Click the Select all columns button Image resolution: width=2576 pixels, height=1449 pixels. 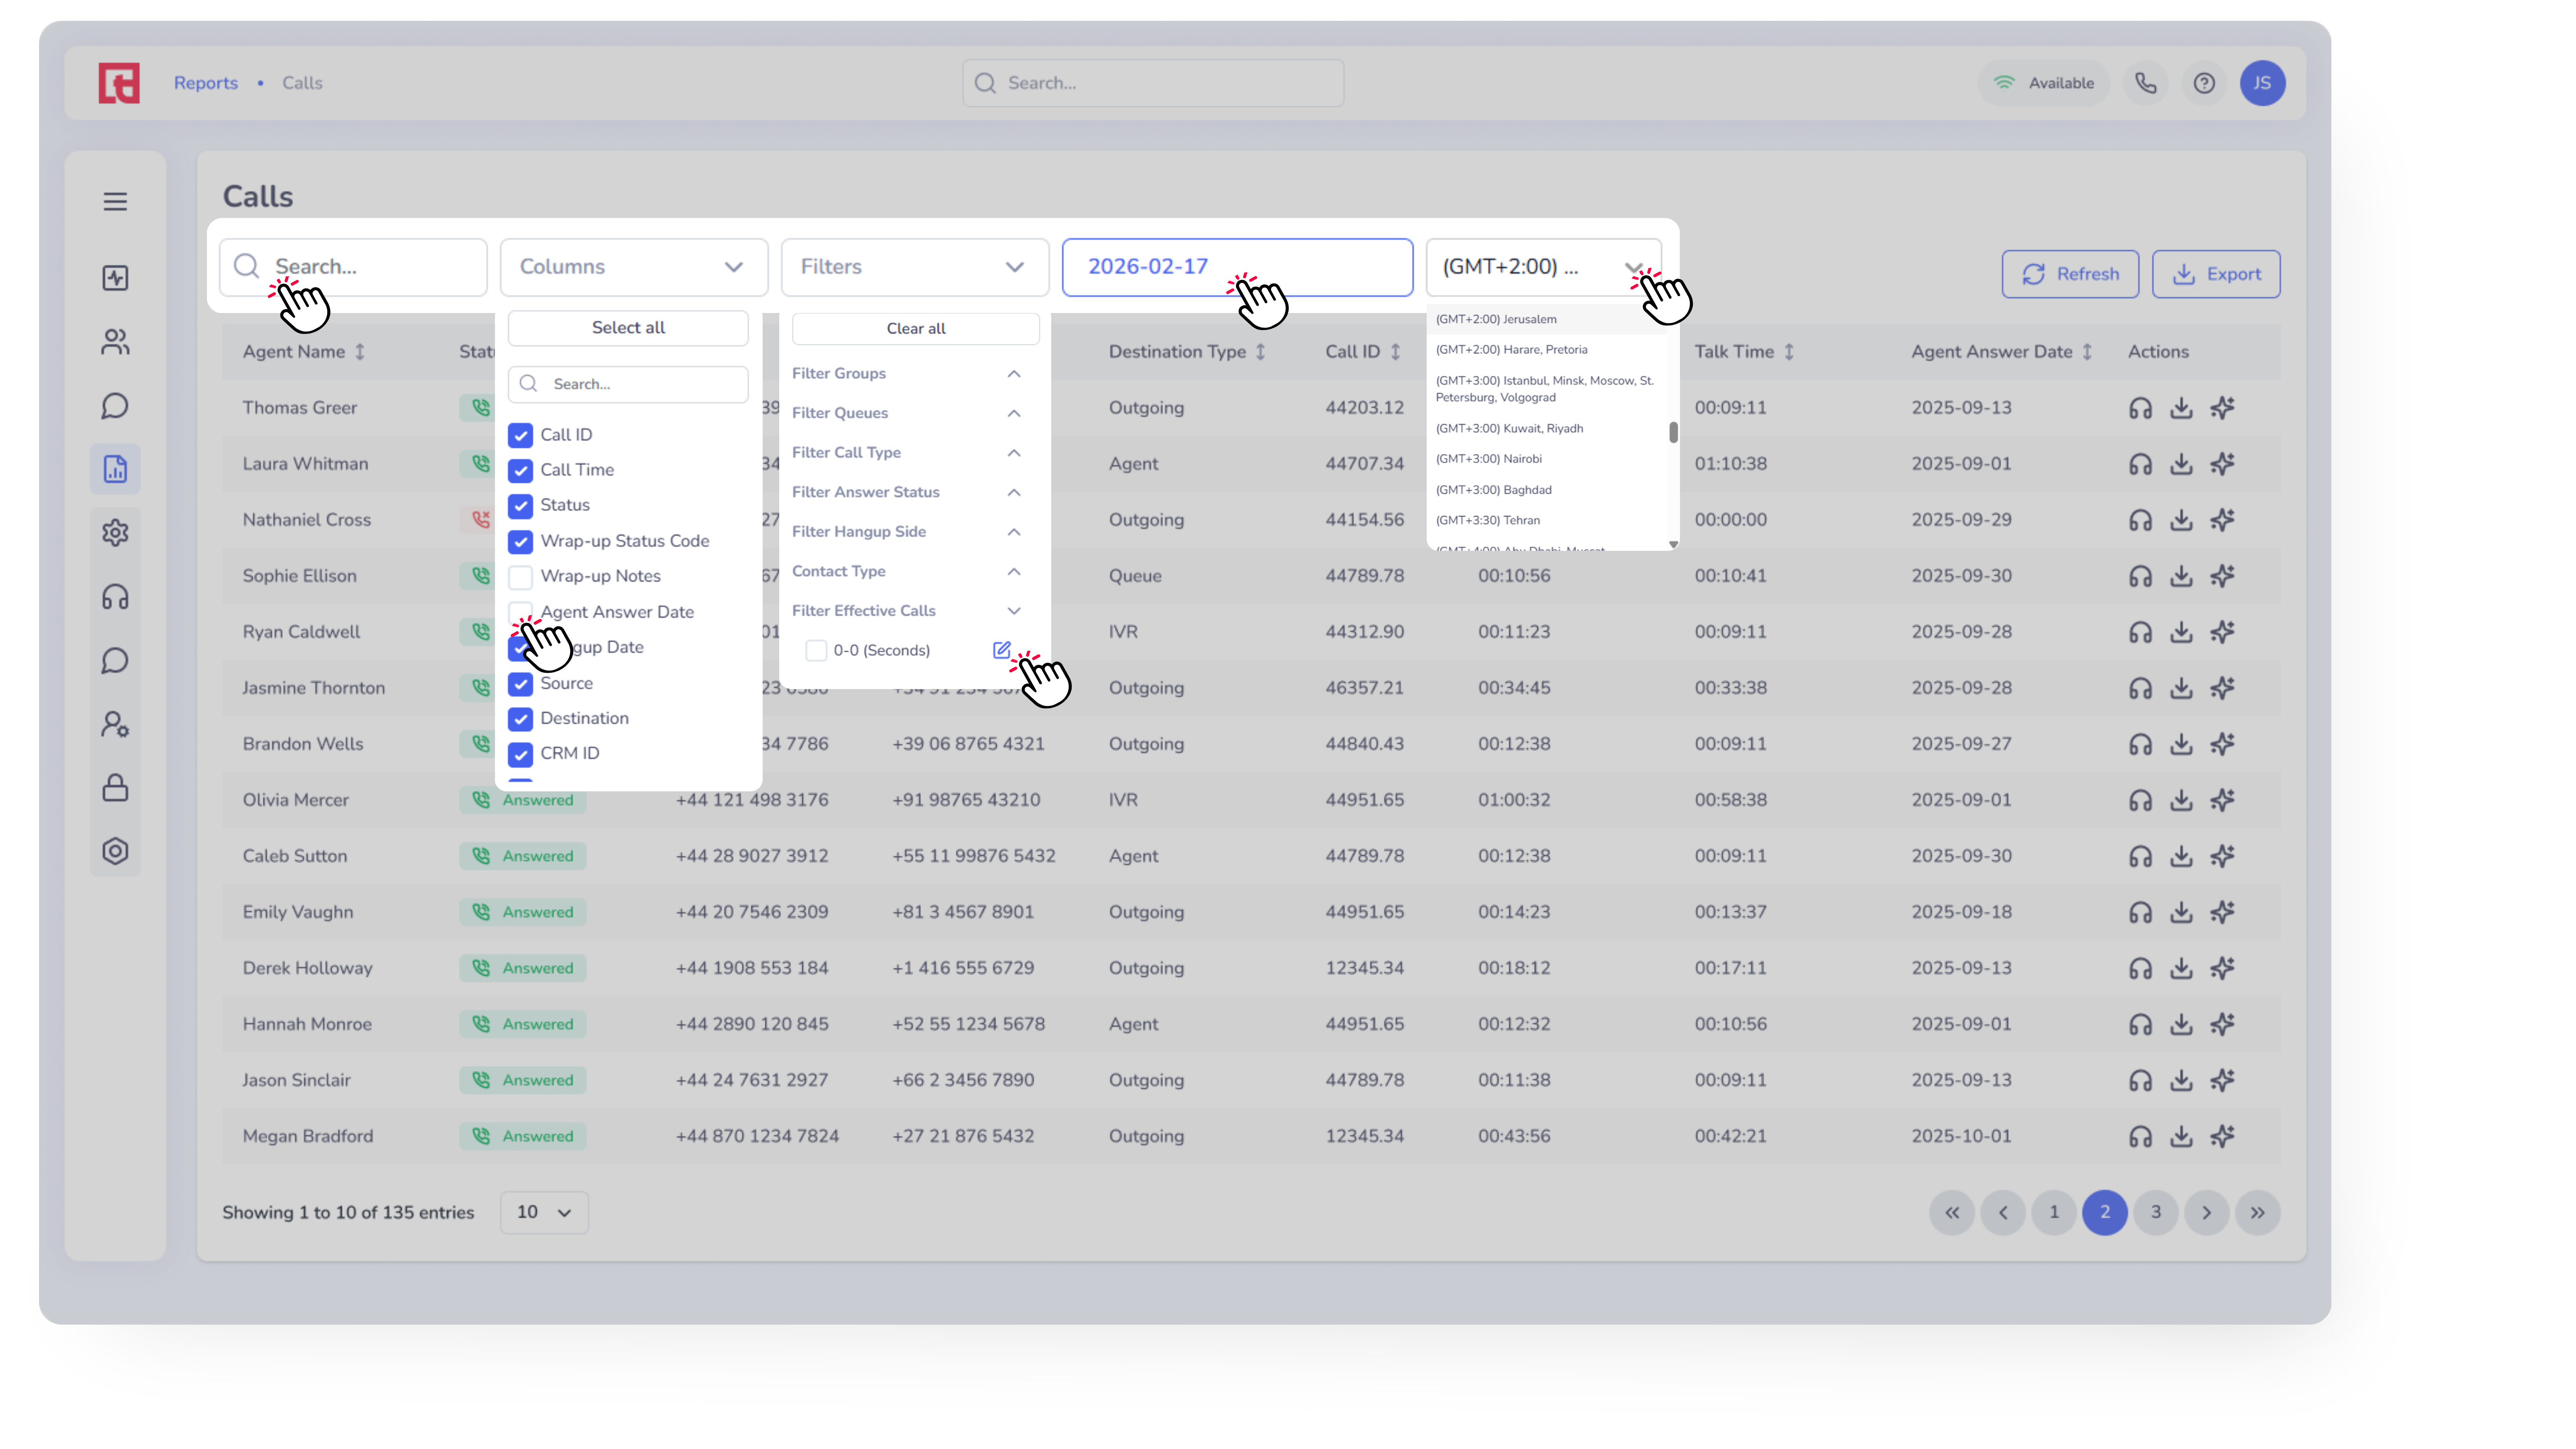[628, 328]
